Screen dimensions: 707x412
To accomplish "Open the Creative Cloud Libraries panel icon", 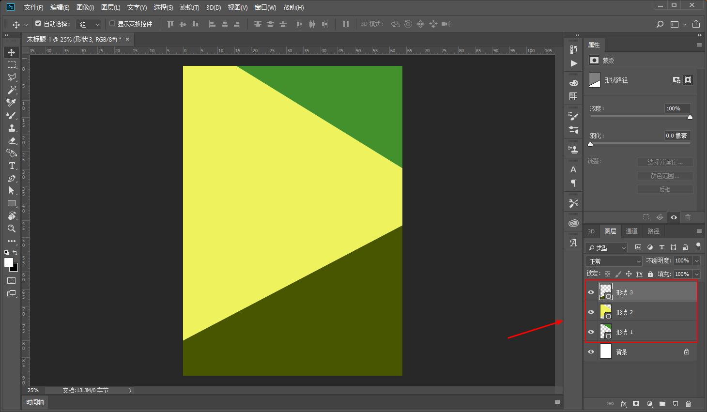I will tap(574, 223).
